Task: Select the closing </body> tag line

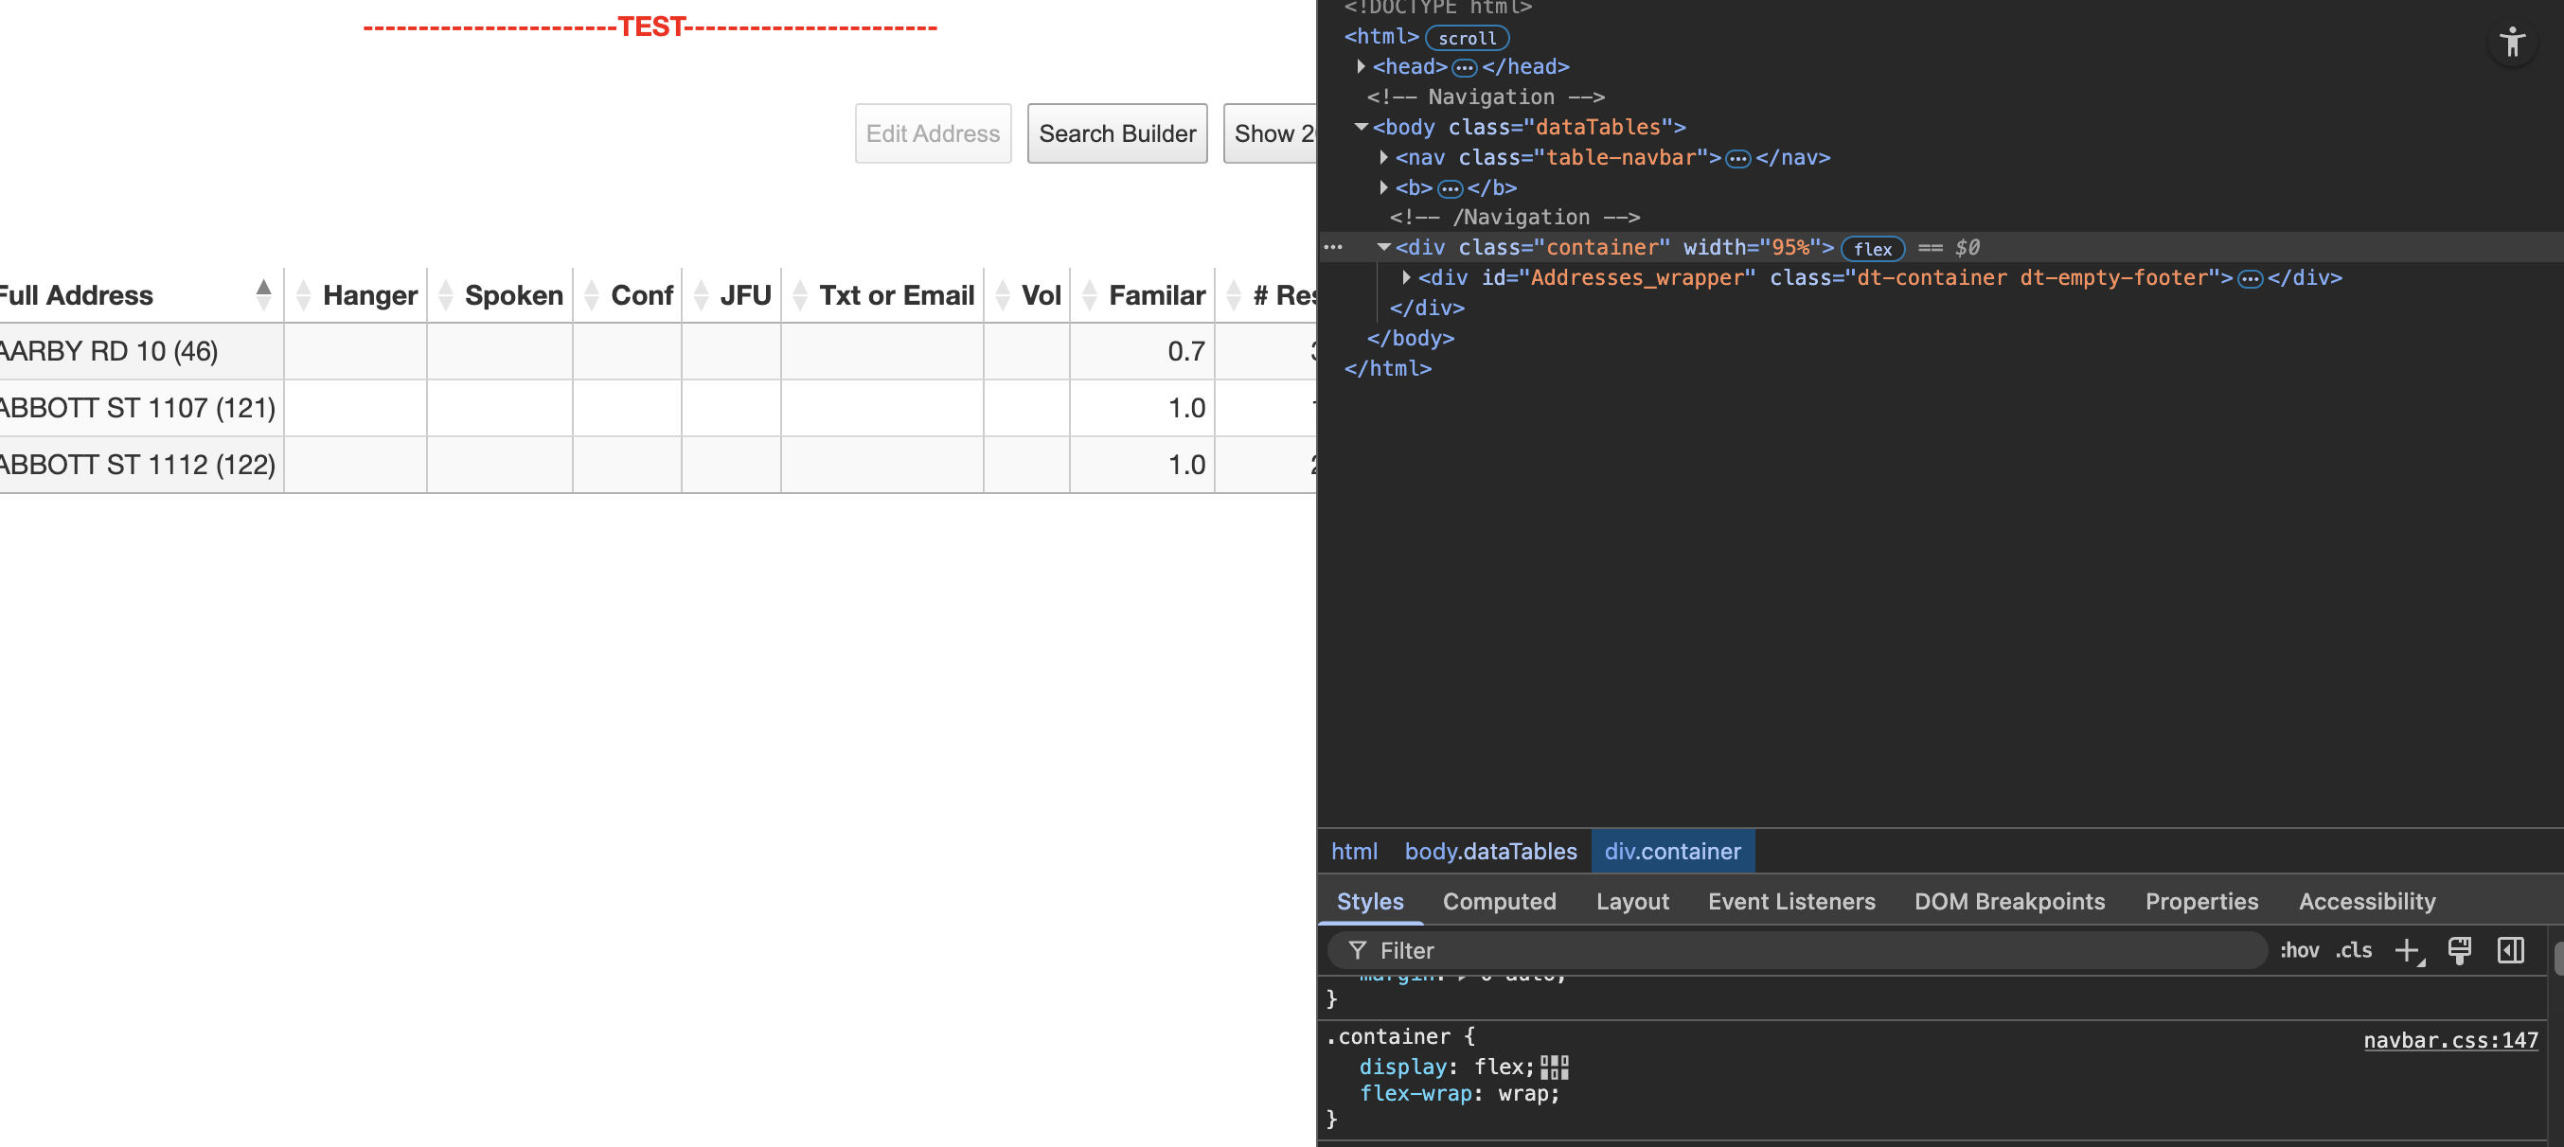Action: (1410, 338)
